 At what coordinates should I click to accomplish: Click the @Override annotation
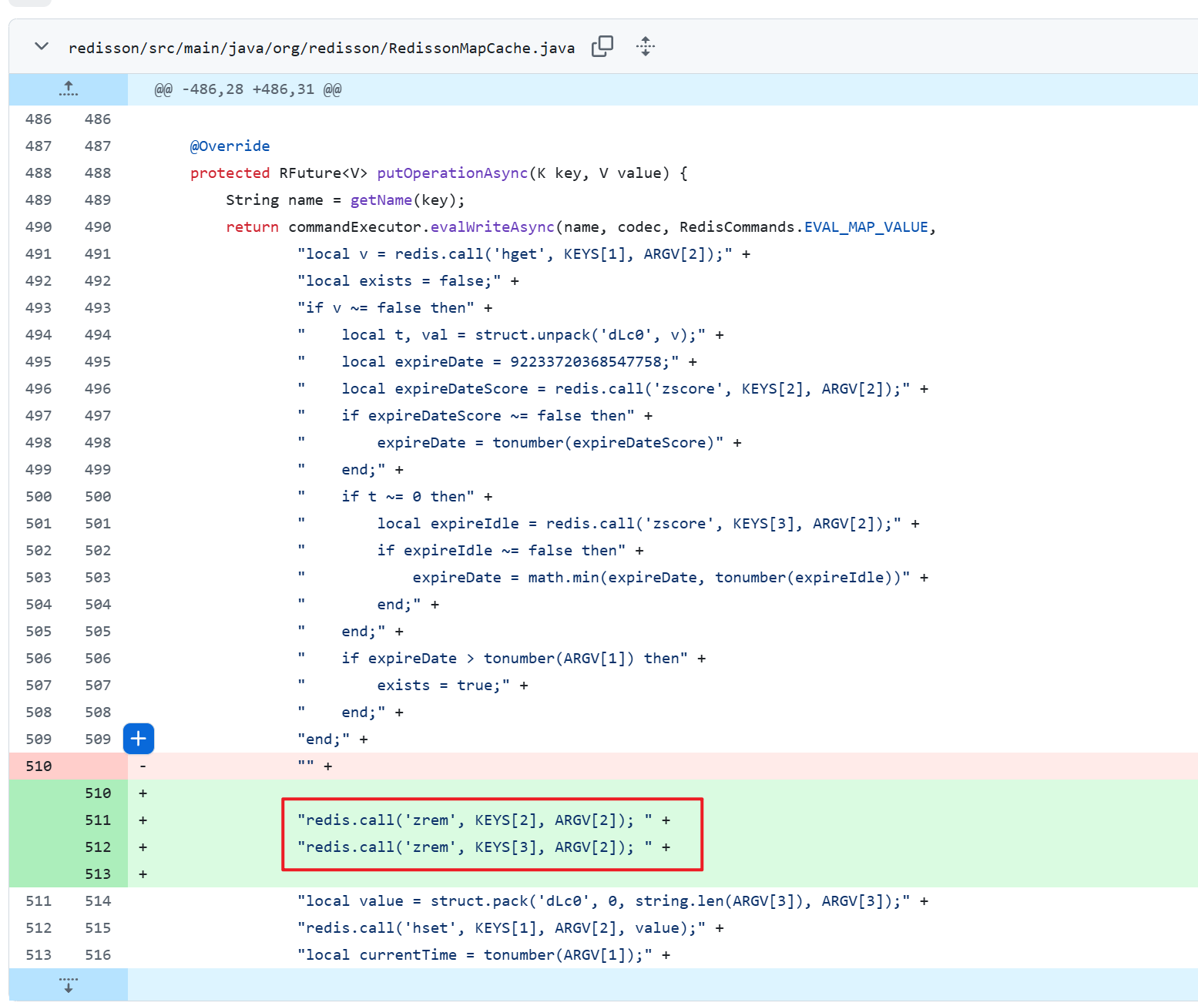coord(230,146)
